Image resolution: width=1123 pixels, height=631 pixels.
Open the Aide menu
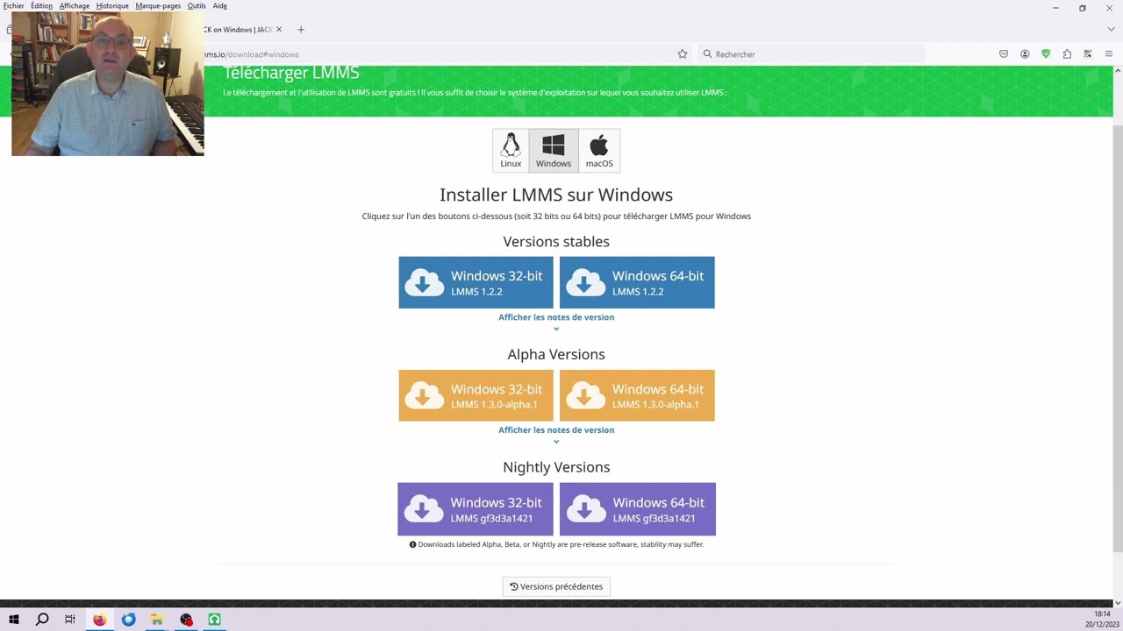pos(219,6)
